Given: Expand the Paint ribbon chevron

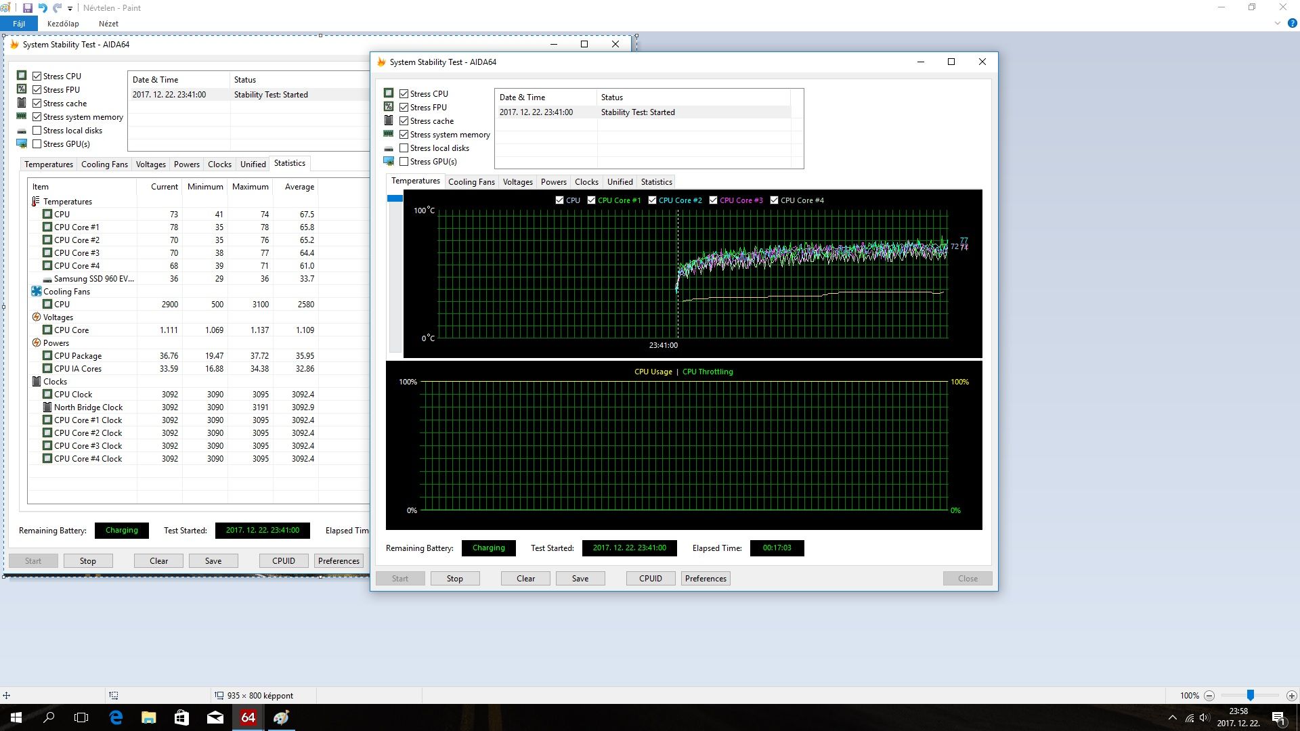Looking at the screenshot, I should click(x=1277, y=23).
